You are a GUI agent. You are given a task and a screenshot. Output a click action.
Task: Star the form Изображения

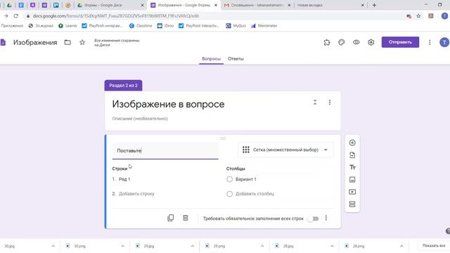82,42
